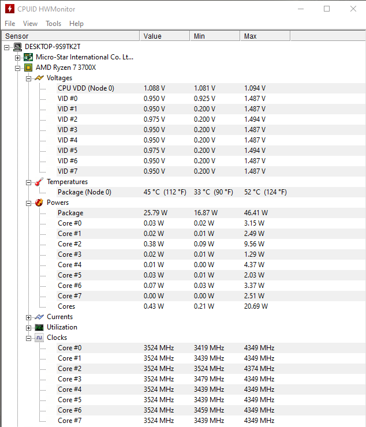
Task: Click the AMD Ryzen 7 3700X label
Action: 66,68
